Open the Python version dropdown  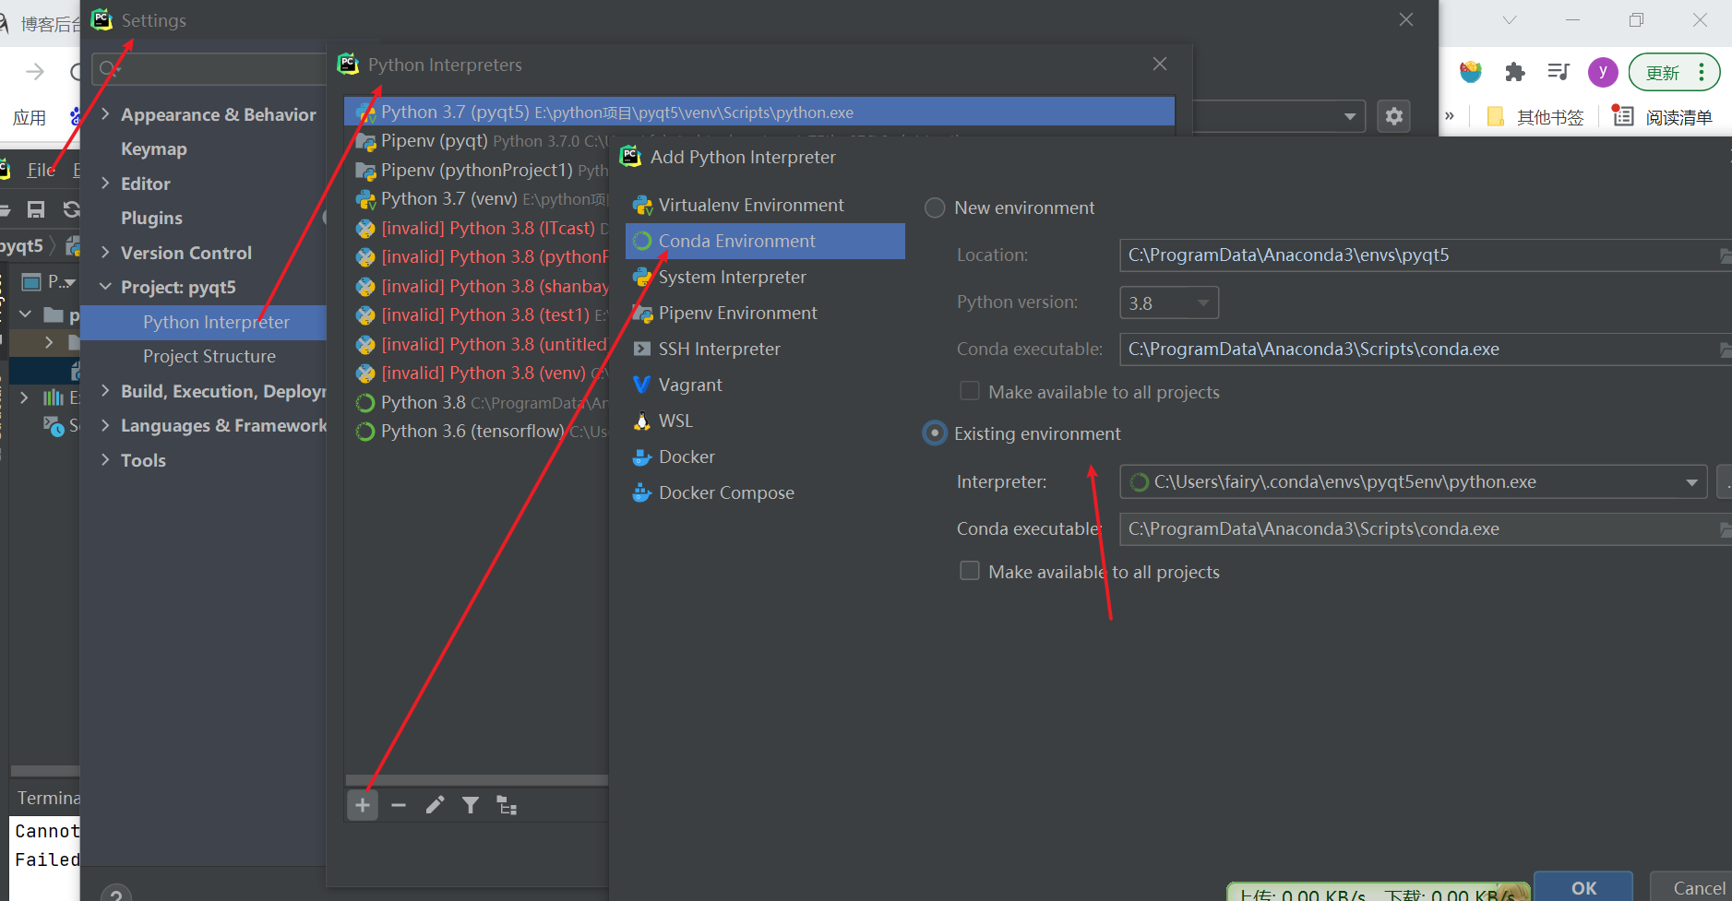click(x=1169, y=302)
